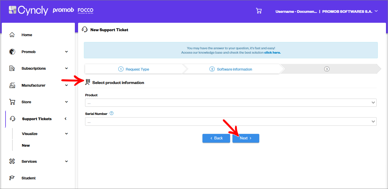388x189 pixels.
Task: Click the Next button
Action: pyautogui.click(x=246, y=138)
